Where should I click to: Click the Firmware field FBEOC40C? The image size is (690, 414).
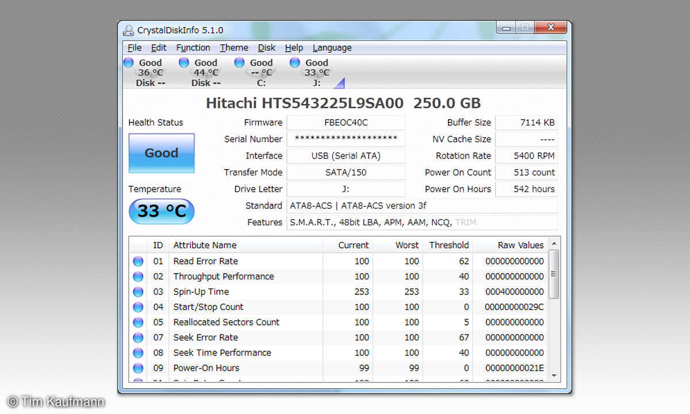point(346,122)
